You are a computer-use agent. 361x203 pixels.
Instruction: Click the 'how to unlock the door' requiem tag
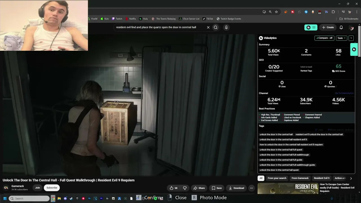291,145
